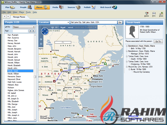Click the dark red marker in Kansas

click(54, 81)
